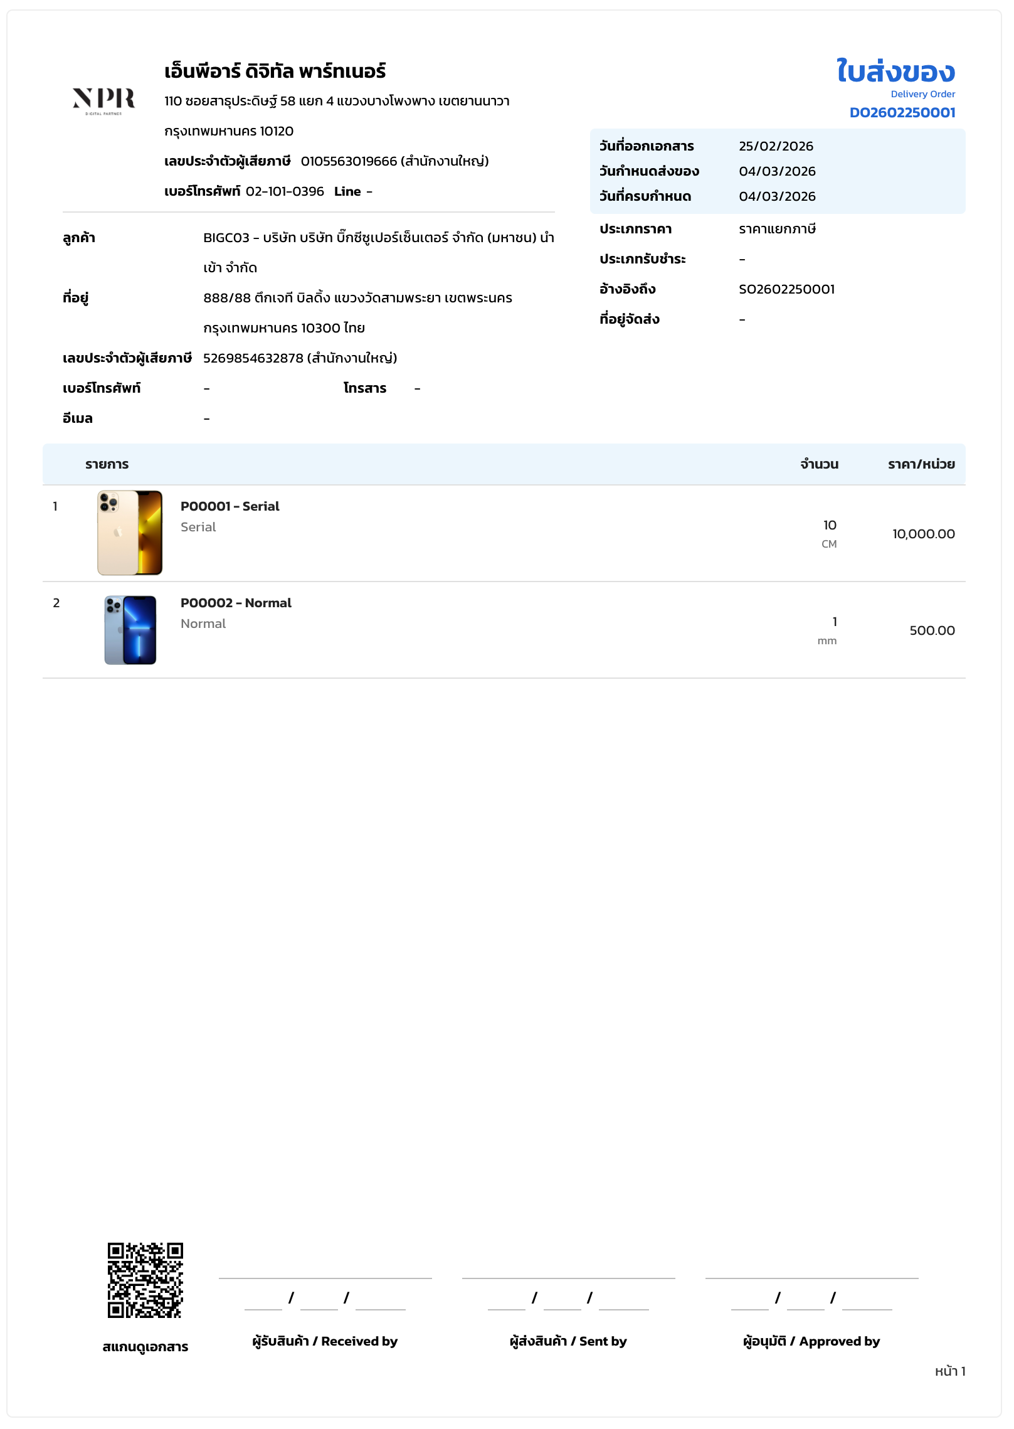Image resolution: width=1014 pixels, height=1429 pixels.
Task: Click the Sent by signature line
Action: 568,1276
